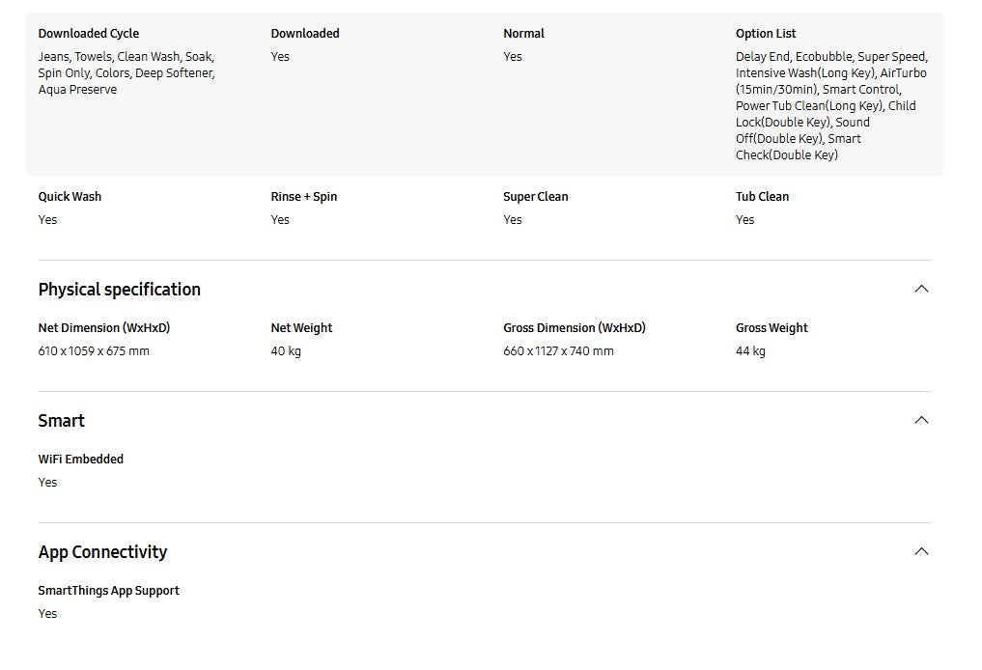Click the WiFi Embedded label
The width and height of the screenshot is (982, 670).
pyautogui.click(x=81, y=460)
